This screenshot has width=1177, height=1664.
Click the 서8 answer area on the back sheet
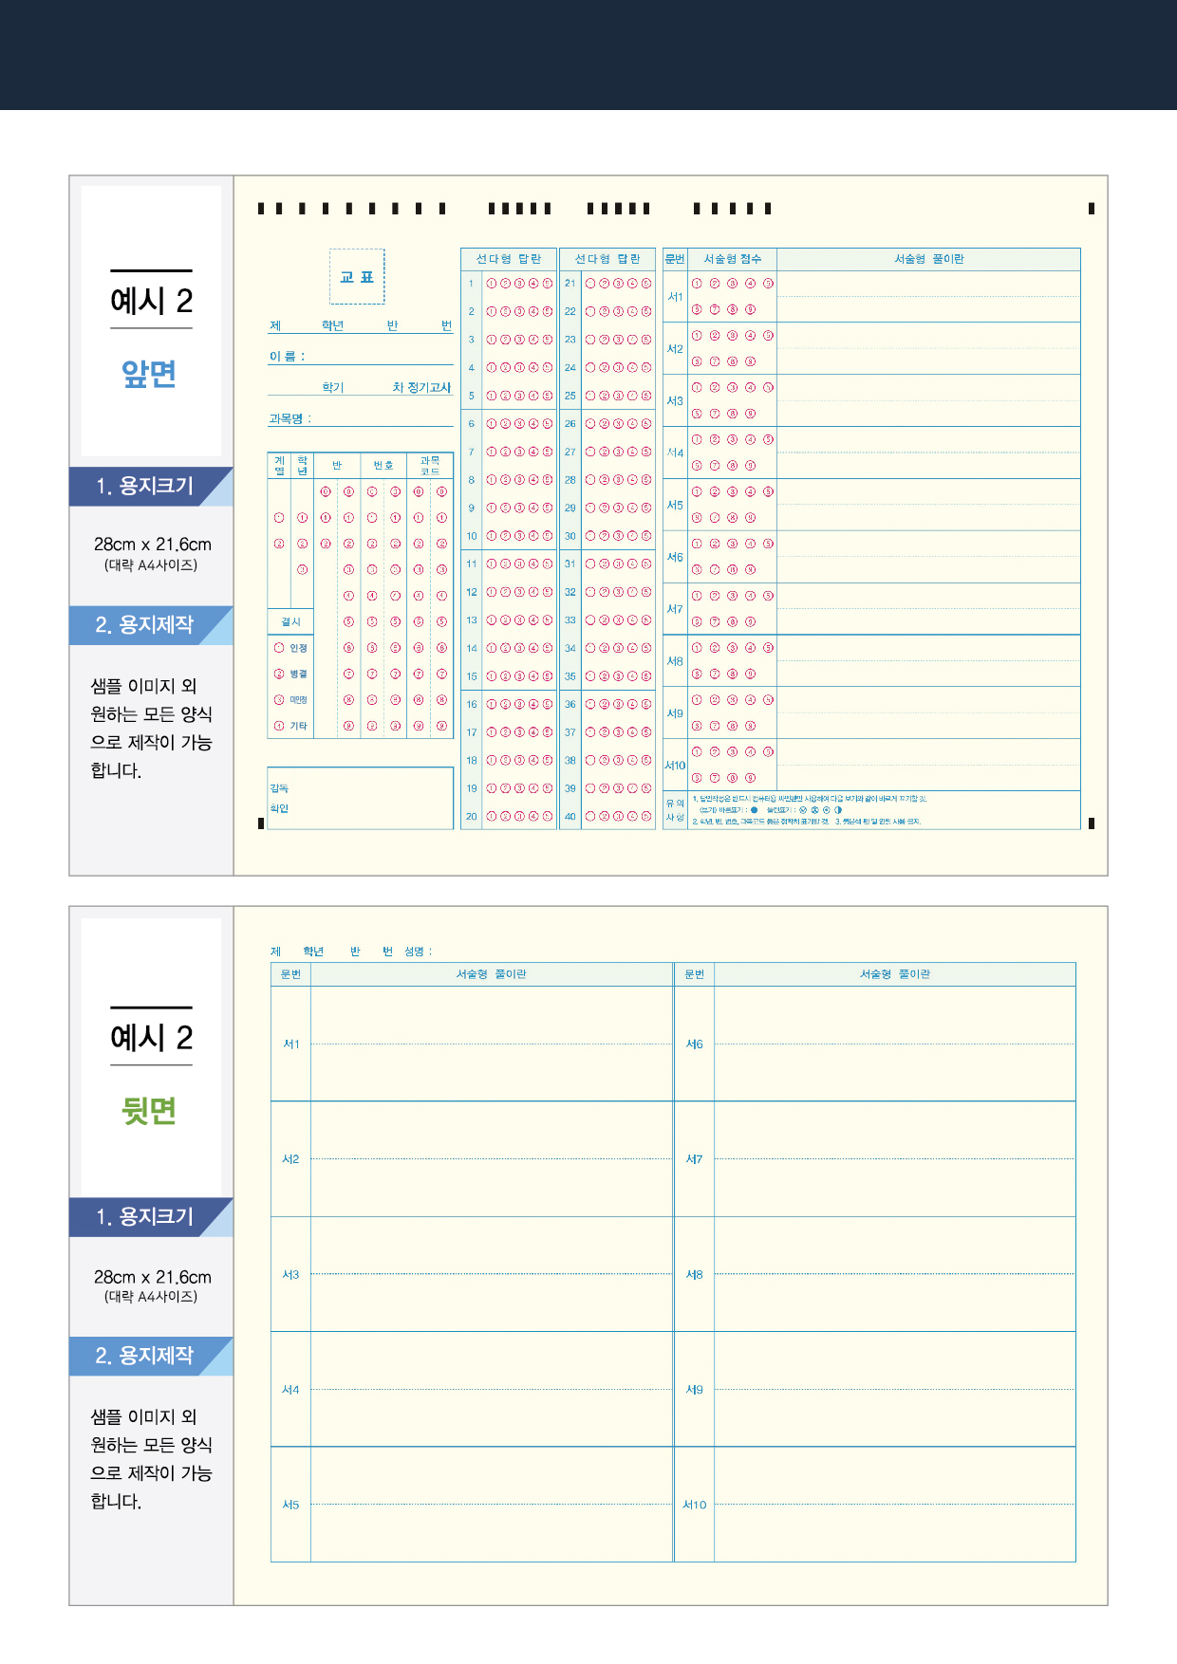[895, 1274]
